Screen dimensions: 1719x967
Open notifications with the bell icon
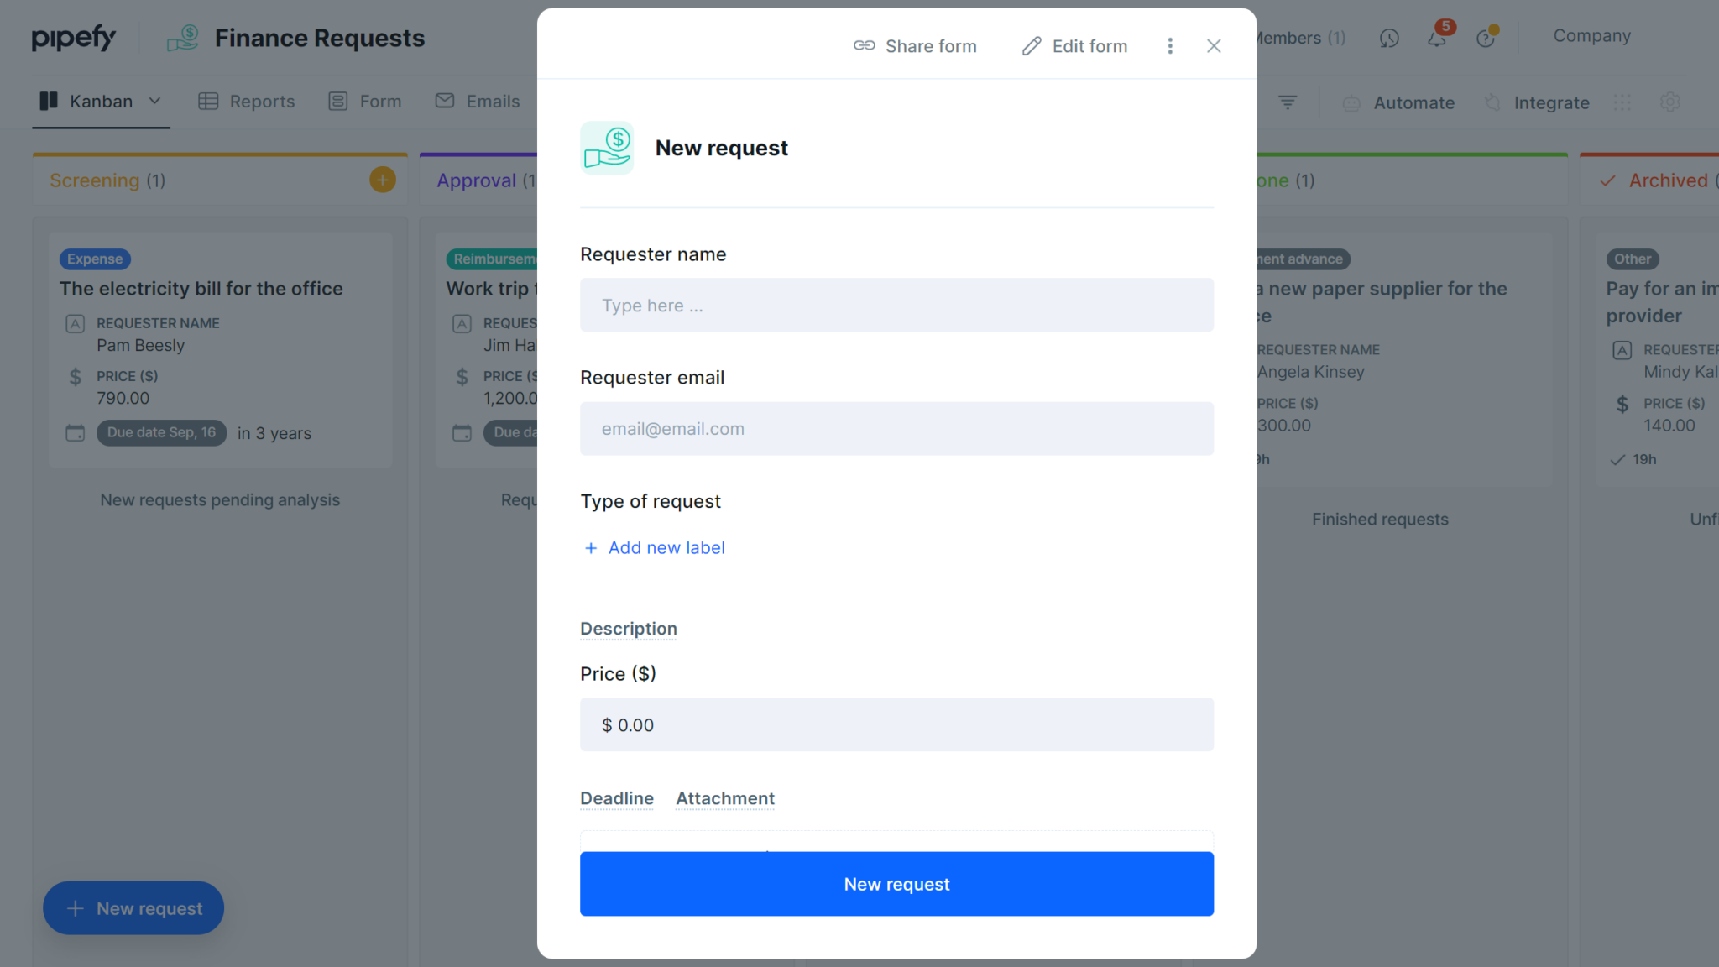pos(1437,38)
